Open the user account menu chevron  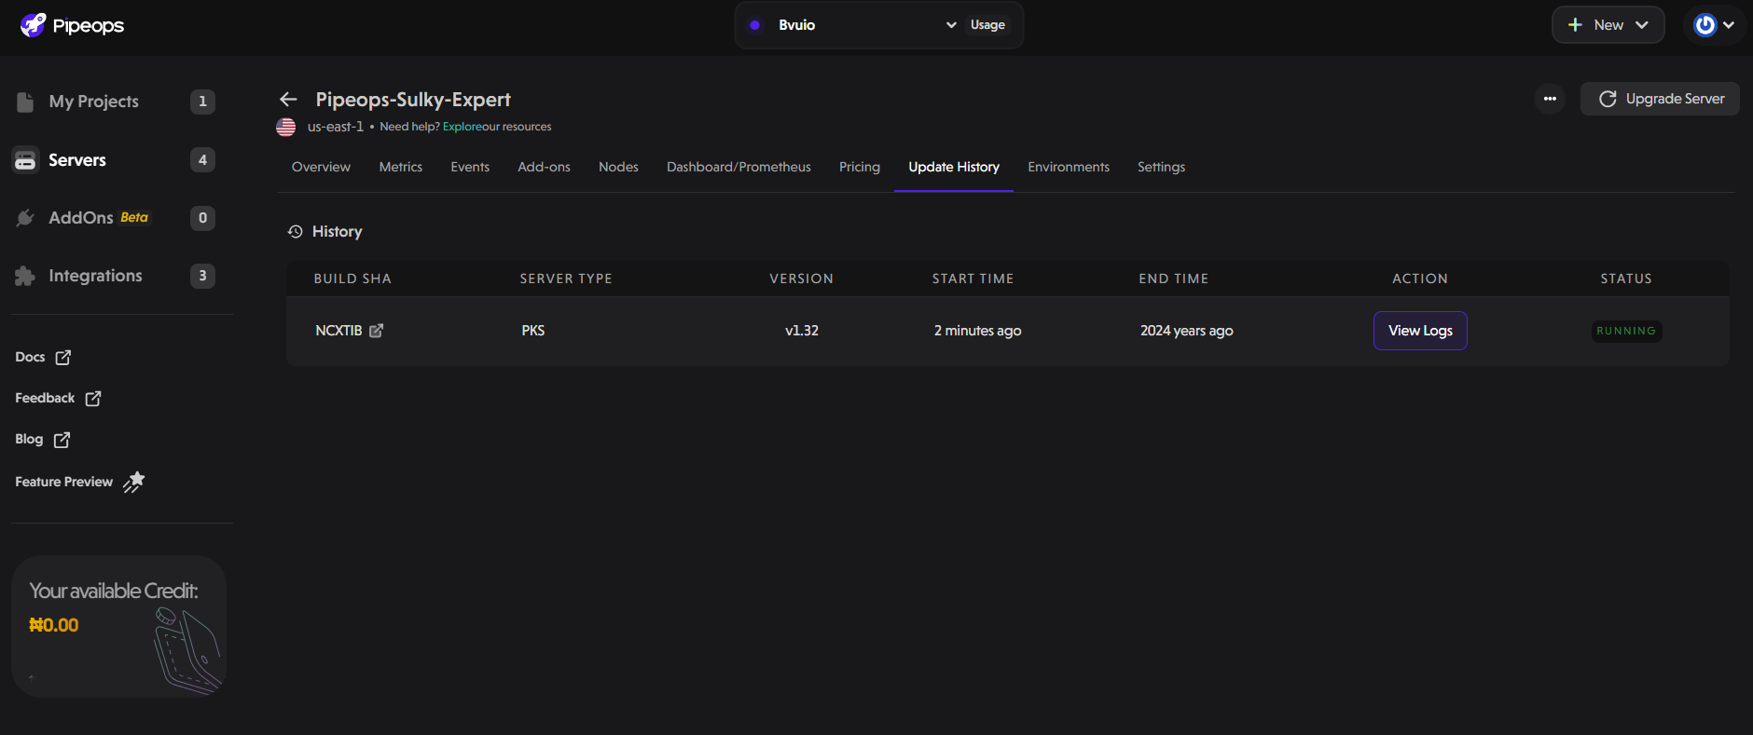point(1729,25)
